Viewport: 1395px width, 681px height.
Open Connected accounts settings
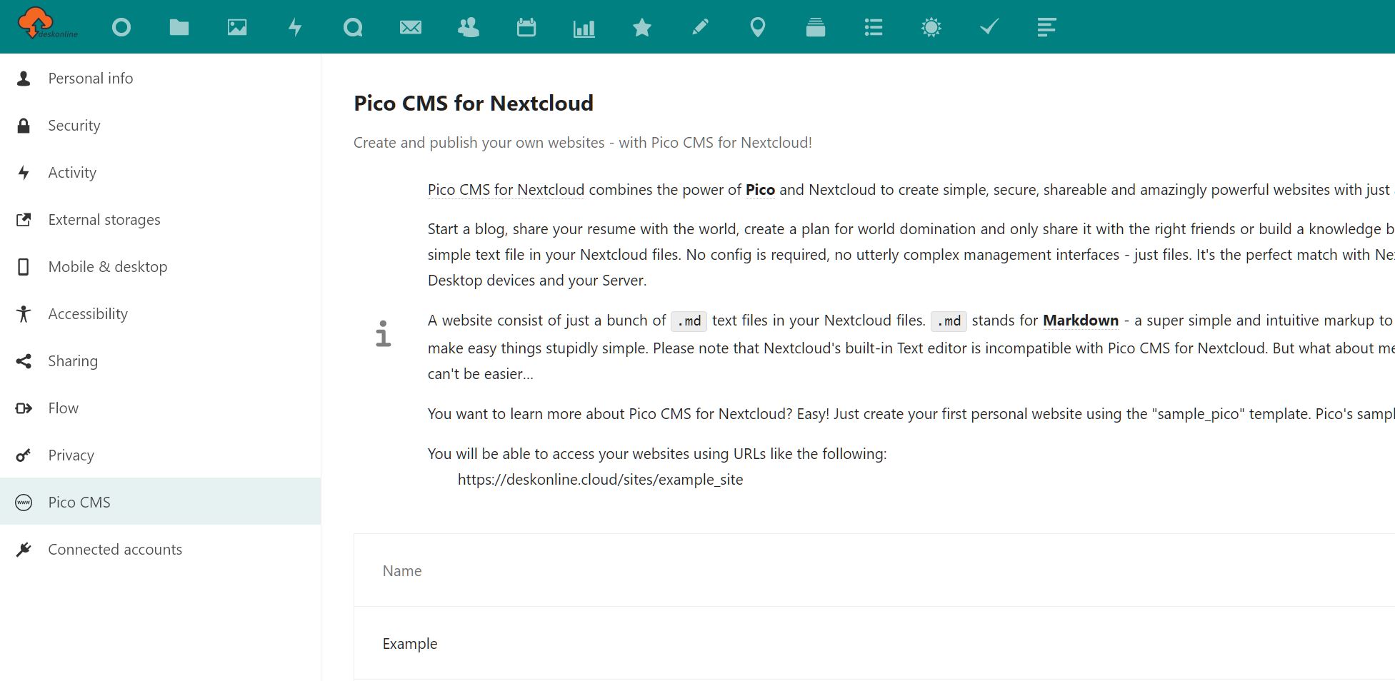pyautogui.click(x=161, y=550)
